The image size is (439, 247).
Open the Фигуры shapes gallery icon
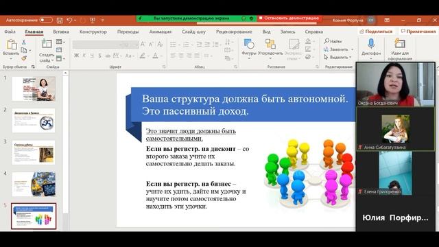click(249, 44)
